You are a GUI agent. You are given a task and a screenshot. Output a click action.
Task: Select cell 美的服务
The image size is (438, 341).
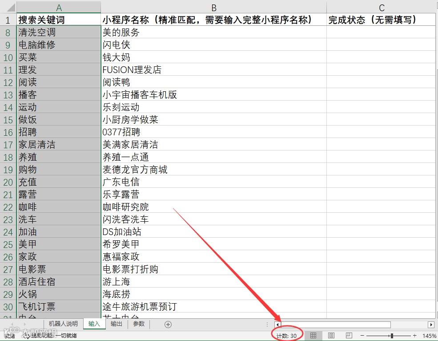click(214, 32)
